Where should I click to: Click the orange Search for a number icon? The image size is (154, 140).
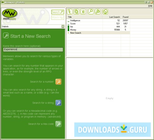58,82
